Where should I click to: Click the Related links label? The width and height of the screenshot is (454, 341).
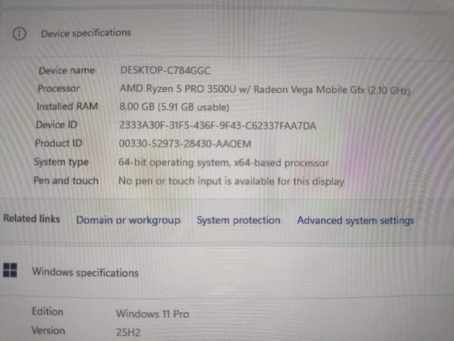coord(32,219)
